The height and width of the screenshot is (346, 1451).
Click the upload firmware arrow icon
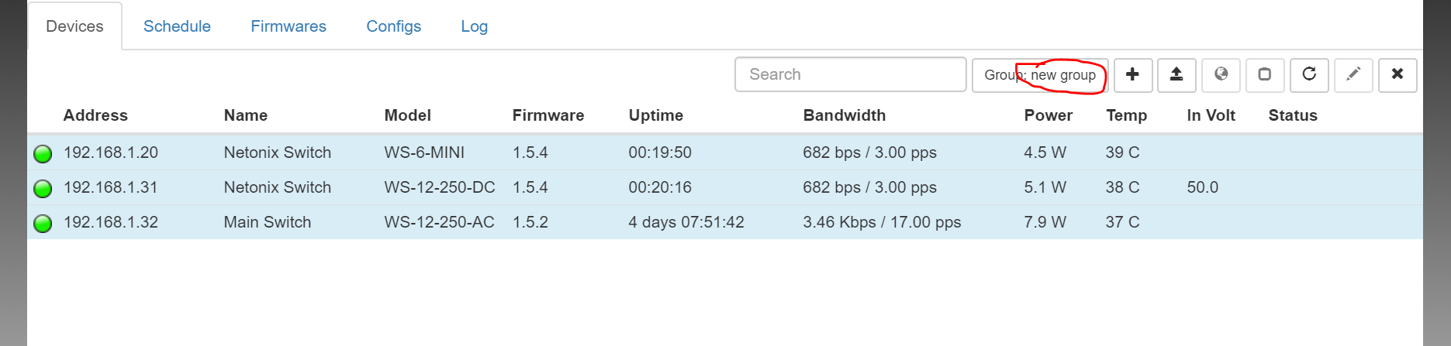point(1176,74)
